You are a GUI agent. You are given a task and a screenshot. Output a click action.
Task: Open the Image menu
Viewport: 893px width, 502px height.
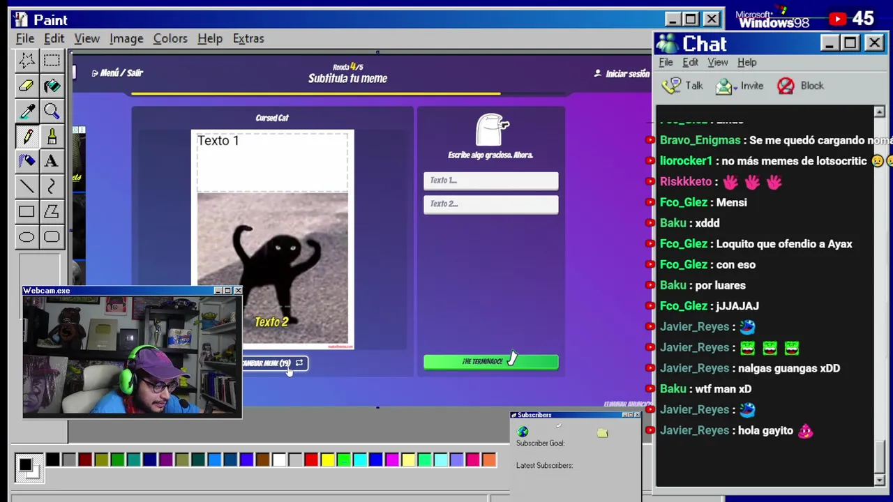[126, 38]
